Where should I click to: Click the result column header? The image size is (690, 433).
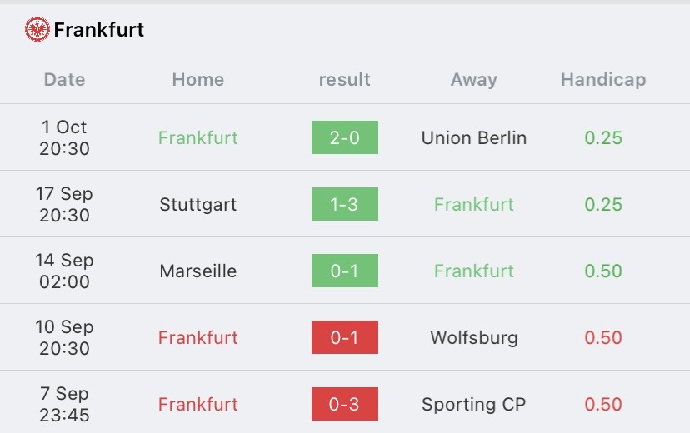(344, 80)
